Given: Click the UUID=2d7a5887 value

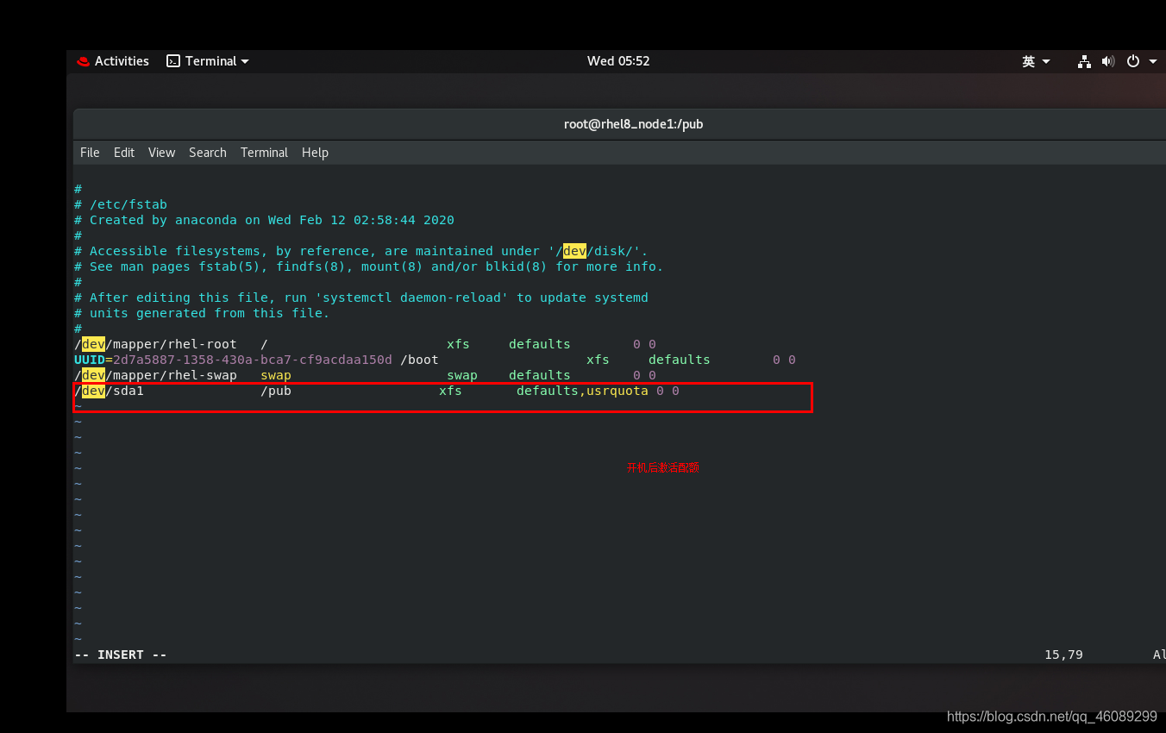Looking at the screenshot, I should [233, 360].
